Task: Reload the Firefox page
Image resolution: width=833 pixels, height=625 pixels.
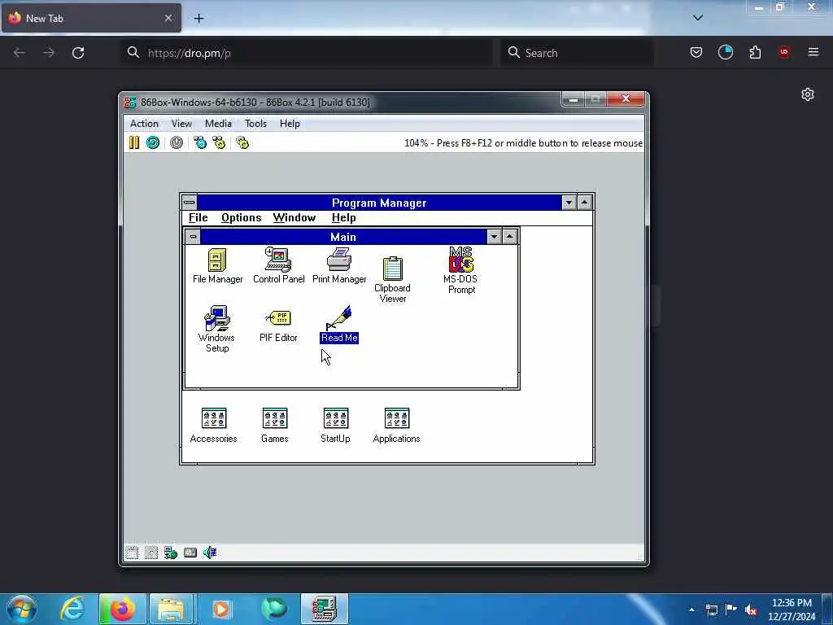Action: click(78, 53)
